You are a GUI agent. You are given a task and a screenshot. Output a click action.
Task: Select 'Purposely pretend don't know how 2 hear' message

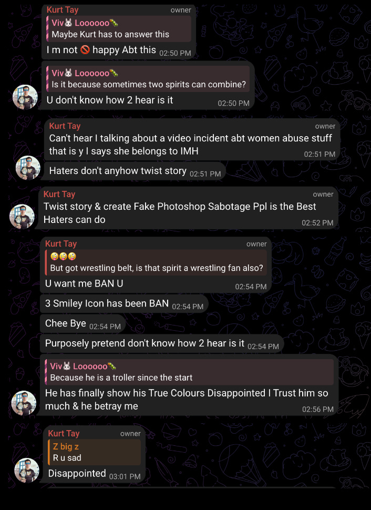[x=162, y=343]
